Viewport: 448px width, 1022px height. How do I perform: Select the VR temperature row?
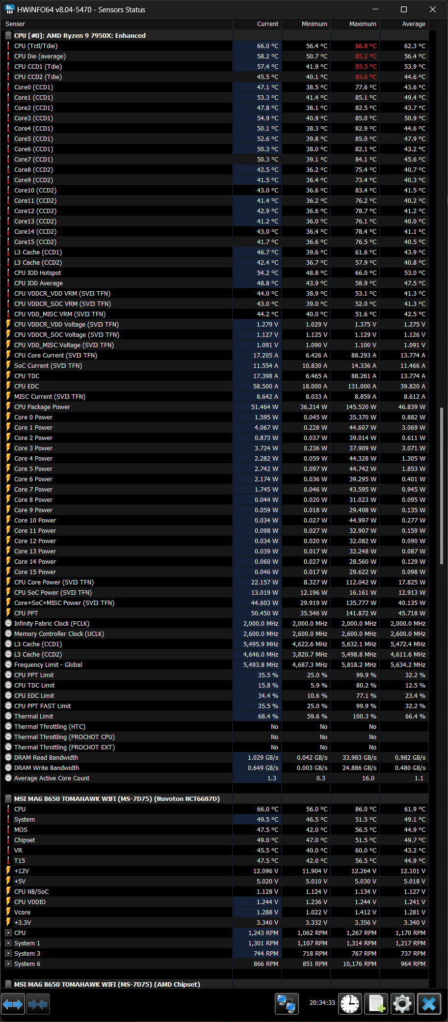pos(215,850)
